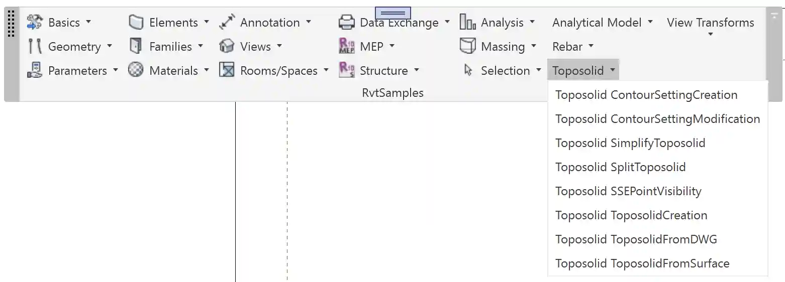Click the ribbon panel drag grip handle
Viewport: 785px width, 282px height.
12,24
